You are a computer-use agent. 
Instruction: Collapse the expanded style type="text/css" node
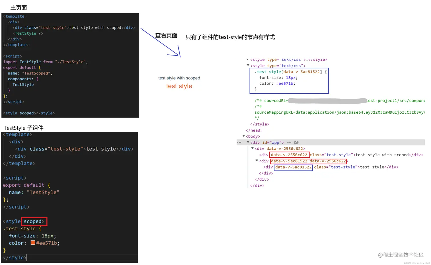248,65
